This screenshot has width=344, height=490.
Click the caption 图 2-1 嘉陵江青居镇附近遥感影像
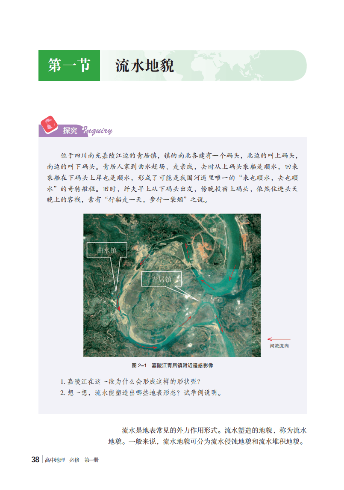pyautogui.click(x=172, y=365)
